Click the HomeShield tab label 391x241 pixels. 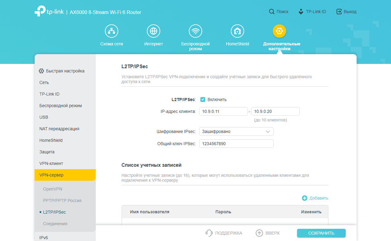(237, 44)
